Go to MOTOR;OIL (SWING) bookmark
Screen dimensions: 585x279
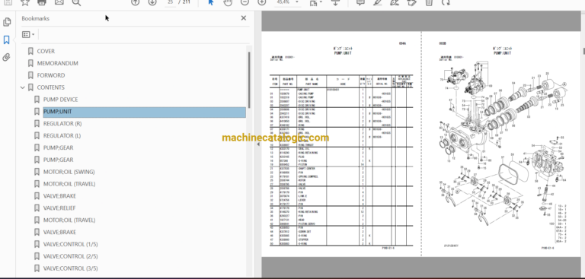[69, 172]
